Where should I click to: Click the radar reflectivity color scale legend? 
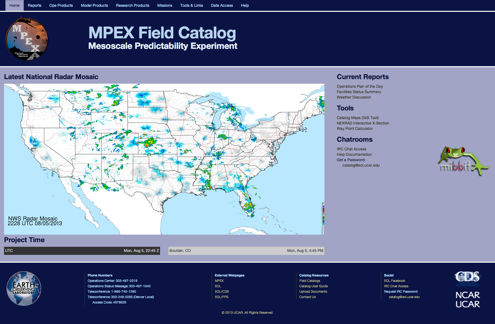click(323, 218)
